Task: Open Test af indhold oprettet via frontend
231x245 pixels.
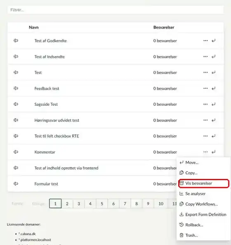Action: 66,168
